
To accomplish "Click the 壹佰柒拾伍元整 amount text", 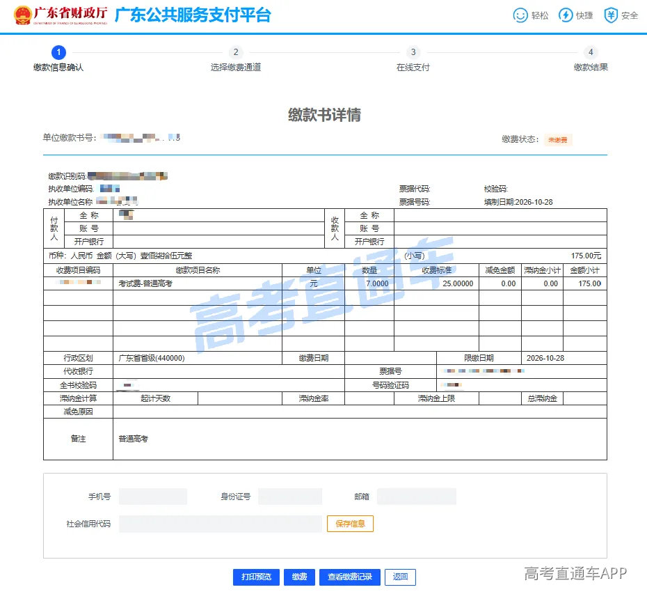I will point(166,256).
